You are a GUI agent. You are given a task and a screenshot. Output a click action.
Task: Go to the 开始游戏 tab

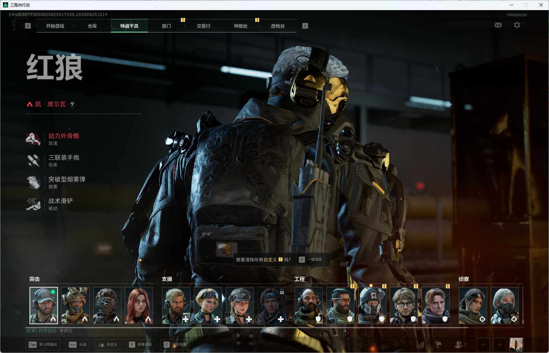tap(55, 26)
